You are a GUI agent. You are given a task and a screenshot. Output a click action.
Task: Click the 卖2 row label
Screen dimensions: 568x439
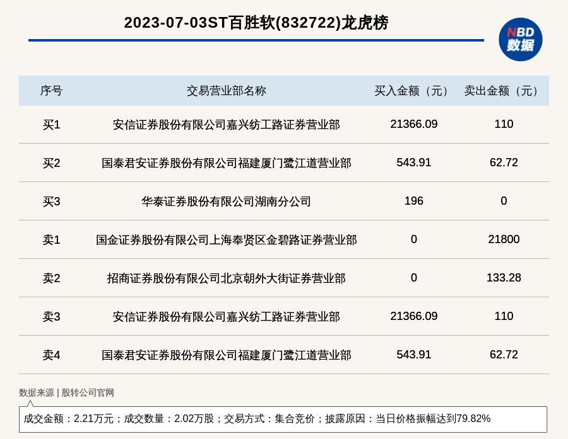(51, 278)
